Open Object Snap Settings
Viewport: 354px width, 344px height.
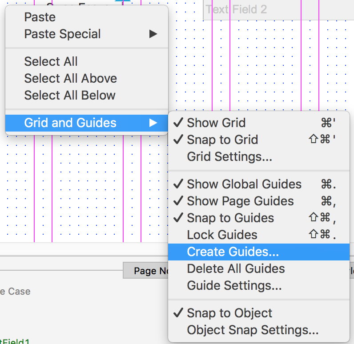[253, 330]
